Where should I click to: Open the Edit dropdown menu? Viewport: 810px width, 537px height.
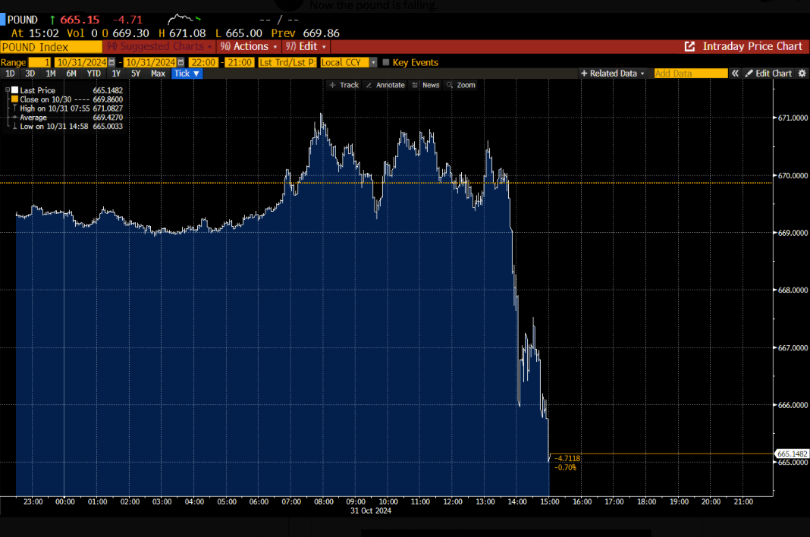pos(306,46)
